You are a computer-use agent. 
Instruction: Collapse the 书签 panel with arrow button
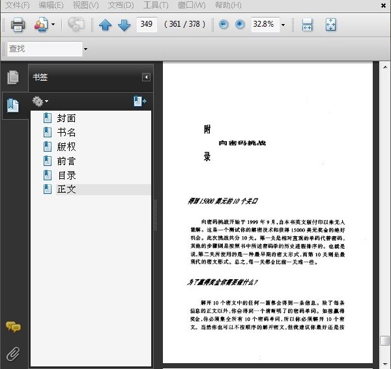(x=146, y=77)
